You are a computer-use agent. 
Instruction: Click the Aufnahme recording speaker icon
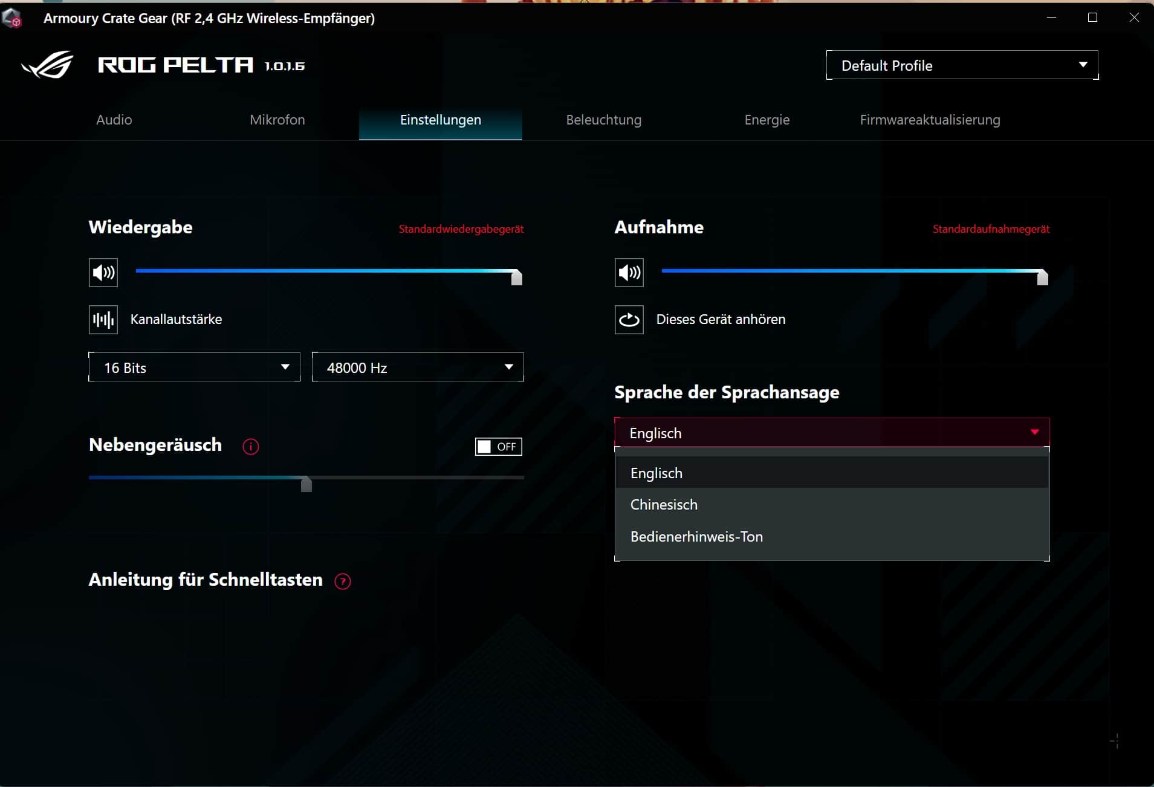coord(629,273)
